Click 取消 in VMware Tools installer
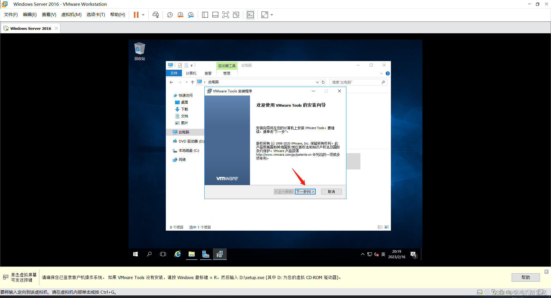Viewport: 551px width, 298px height. [x=331, y=192]
